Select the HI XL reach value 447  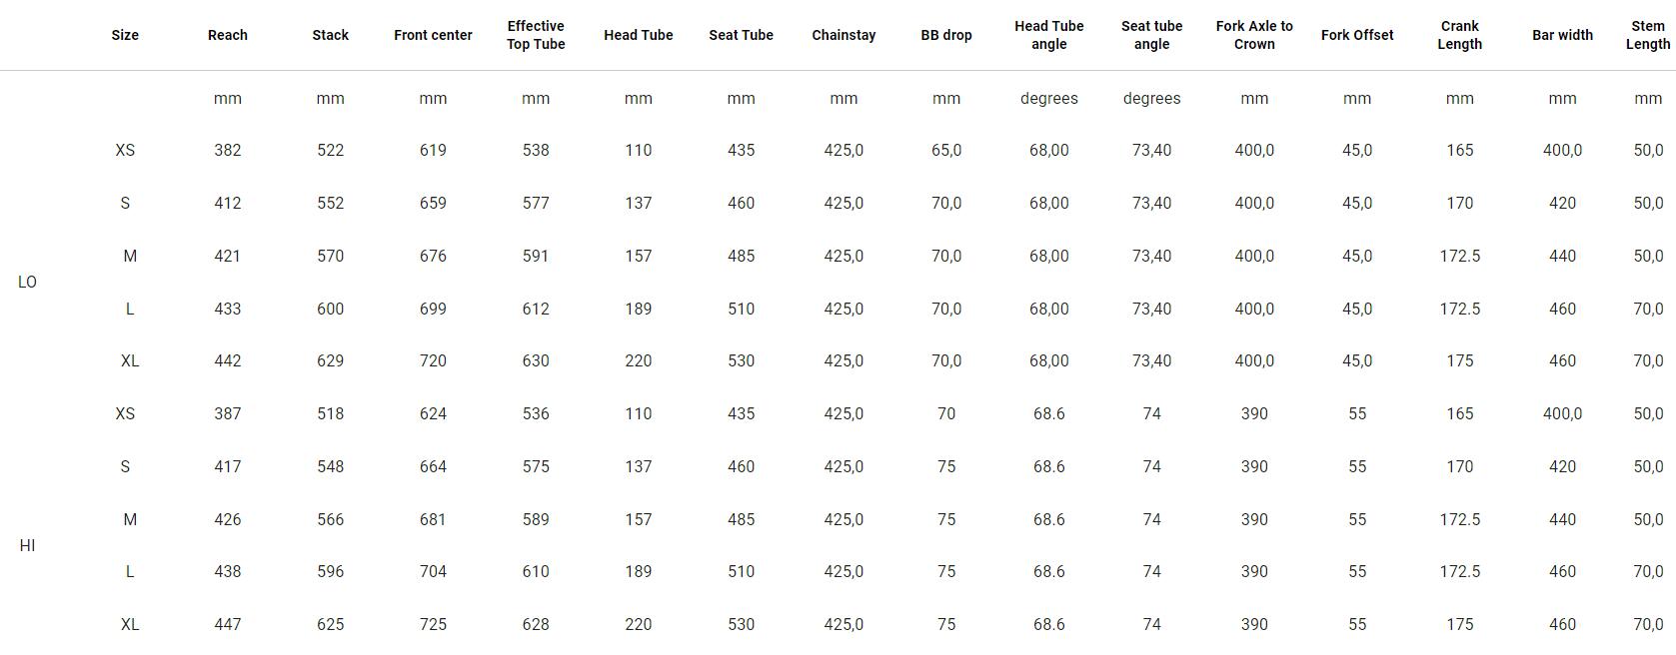click(227, 624)
